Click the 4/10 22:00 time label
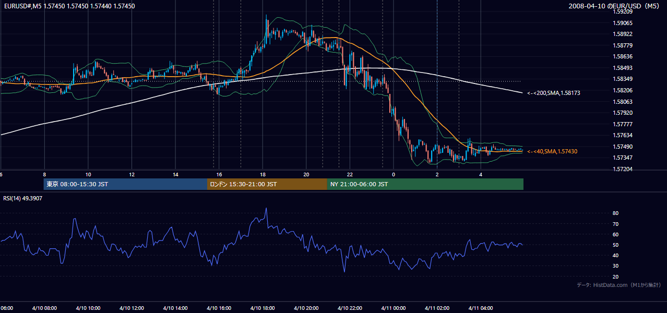 click(349, 308)
